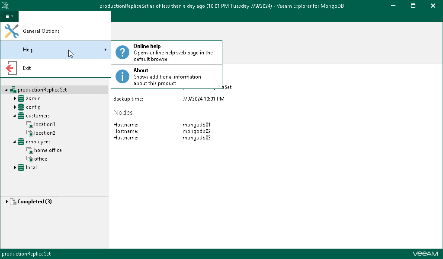Click the Online help question mark icon
This screenshot has height=259, width=443.
(122, 52)
